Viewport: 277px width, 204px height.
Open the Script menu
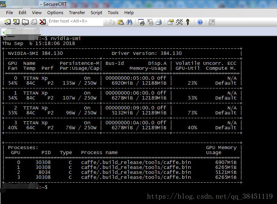pos(96,13)
